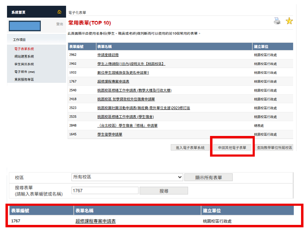The image size is (305, 234).
Task: Click the yellow star favorite icon
Action: click(289, 21)
